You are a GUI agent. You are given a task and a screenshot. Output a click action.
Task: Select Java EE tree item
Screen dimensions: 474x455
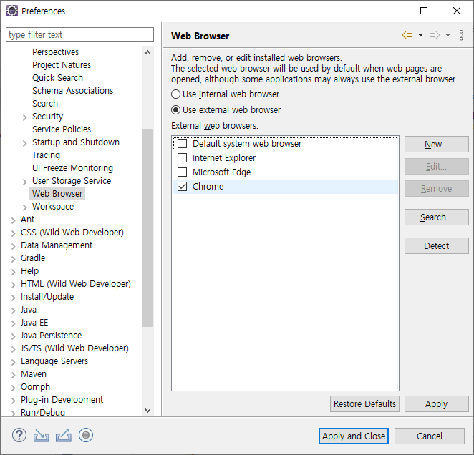pyautogui.click(x=34, y=323)
